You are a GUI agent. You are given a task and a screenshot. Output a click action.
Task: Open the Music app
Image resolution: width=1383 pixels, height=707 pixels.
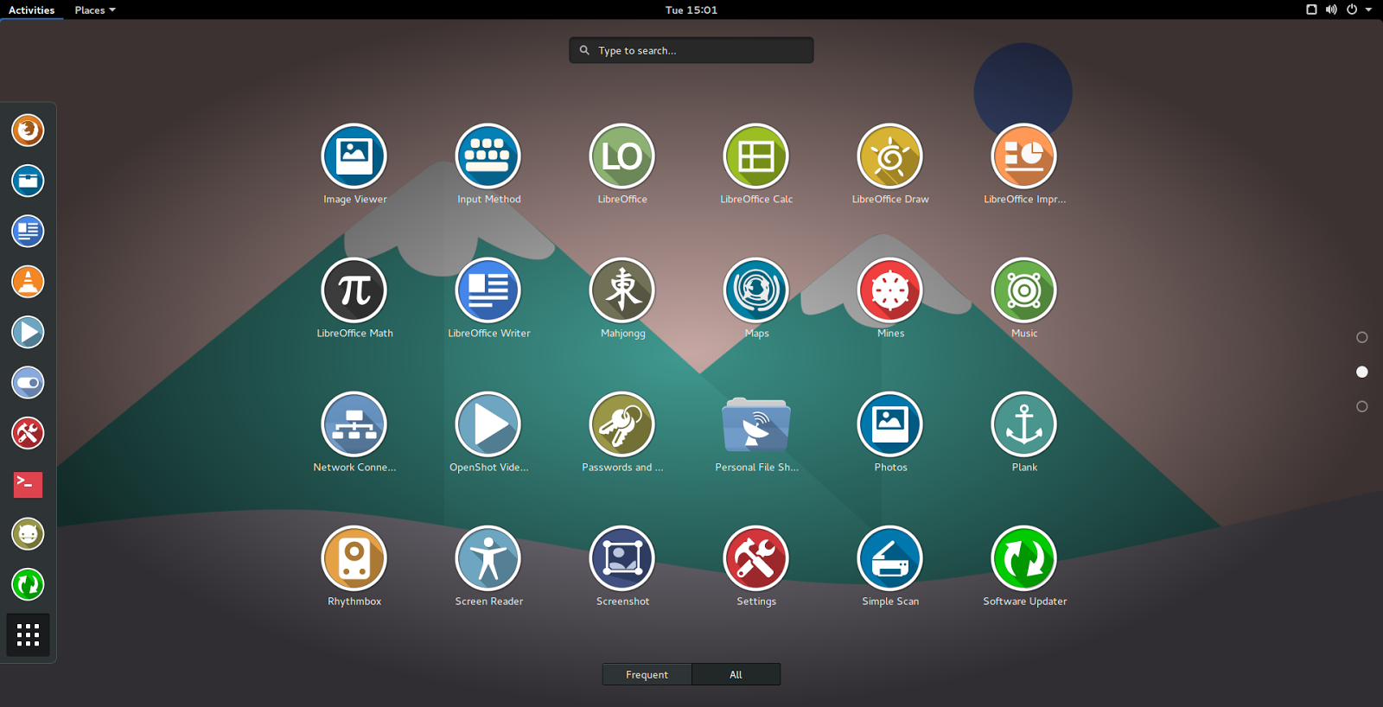1024,290
